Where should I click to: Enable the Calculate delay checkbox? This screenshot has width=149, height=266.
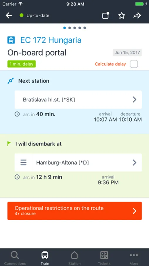tap(134, 64)
